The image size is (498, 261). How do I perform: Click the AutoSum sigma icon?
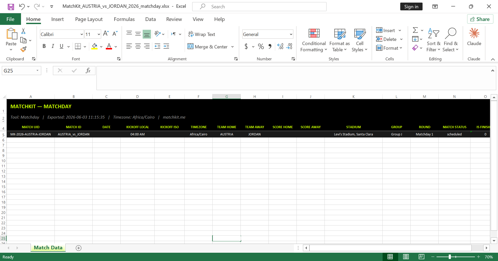point(415,30)
